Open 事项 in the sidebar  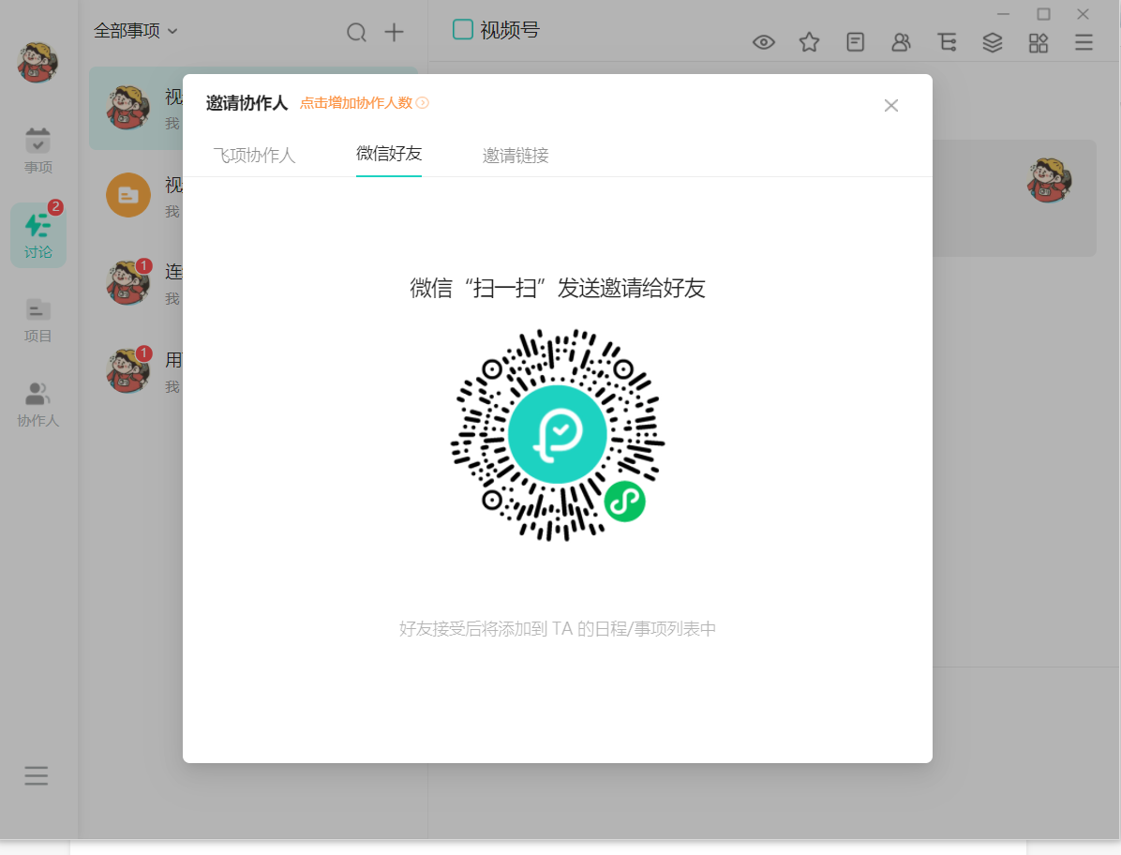click(37, 151)
